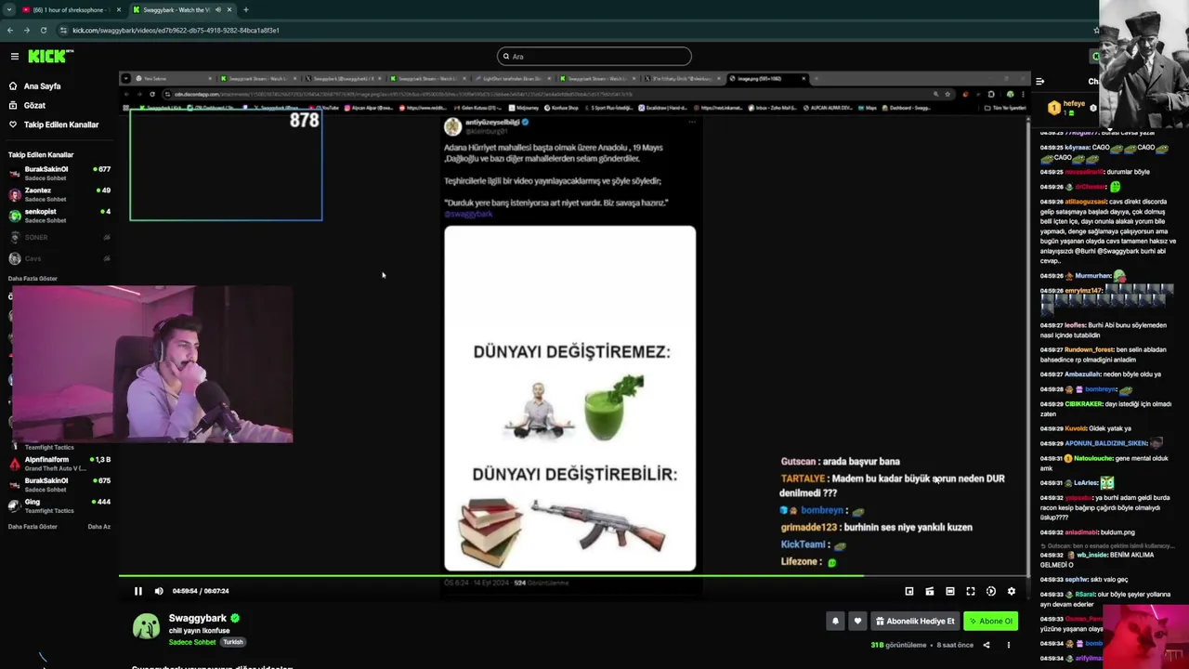Collapse recommended list with Daha Az
The height and width of the screenshot is (669, 1189).
point(98,527)
